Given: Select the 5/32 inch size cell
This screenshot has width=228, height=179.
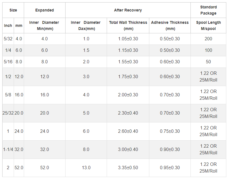Looking at the screenshot, I should (8, 39).
